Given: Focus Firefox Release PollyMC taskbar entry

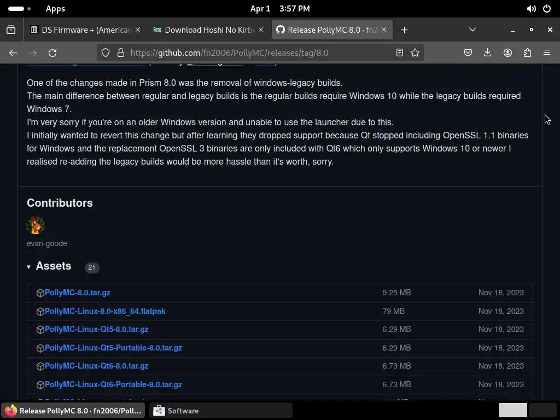Looking at the screenshot, I should 73,411.
